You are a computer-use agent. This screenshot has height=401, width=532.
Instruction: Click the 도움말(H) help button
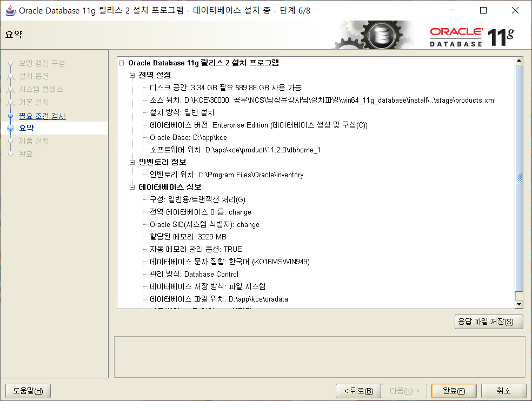[28, 391]
